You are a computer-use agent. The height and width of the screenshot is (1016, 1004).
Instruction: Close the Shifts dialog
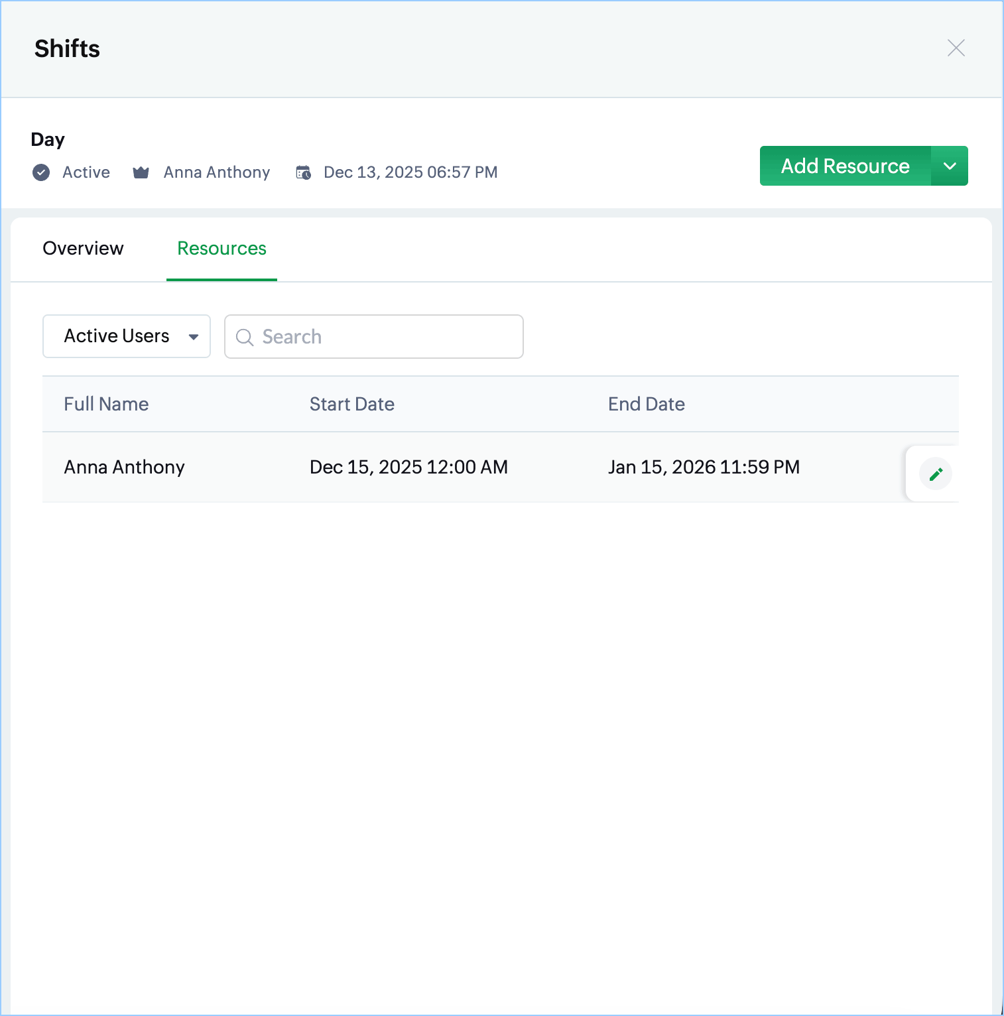tap(956, 48)
